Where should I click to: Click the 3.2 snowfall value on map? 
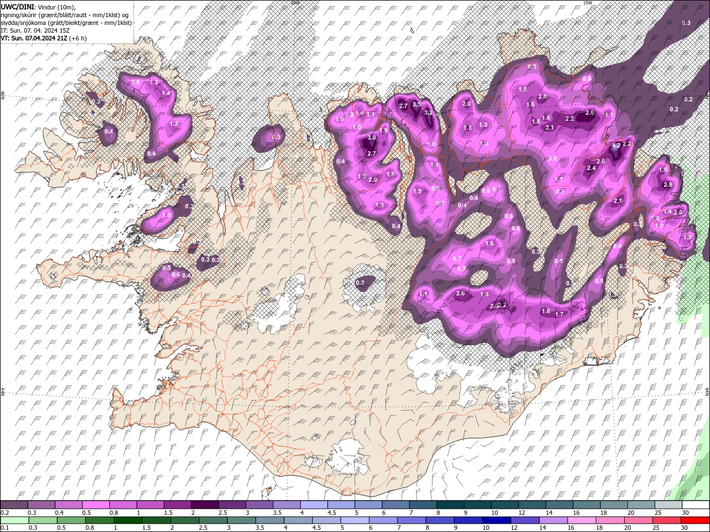pyautogui.click(x=428, y=112)
